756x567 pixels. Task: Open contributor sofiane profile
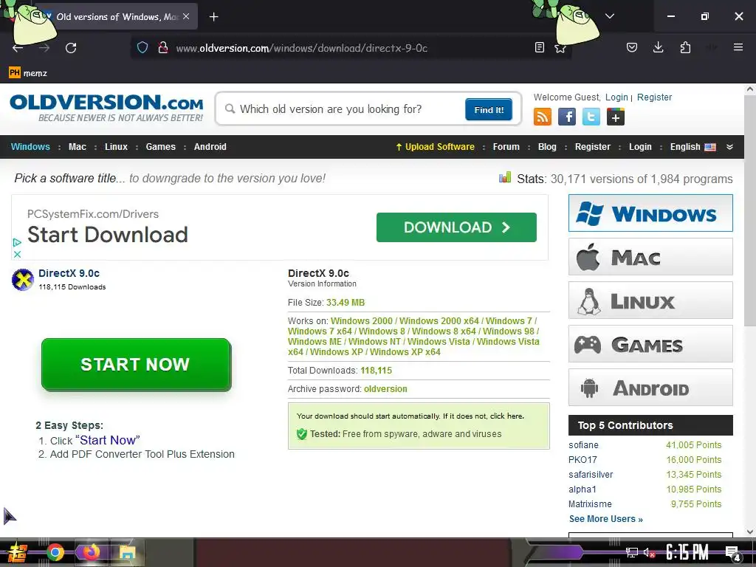pyautogui.click(x=583, y=445)
